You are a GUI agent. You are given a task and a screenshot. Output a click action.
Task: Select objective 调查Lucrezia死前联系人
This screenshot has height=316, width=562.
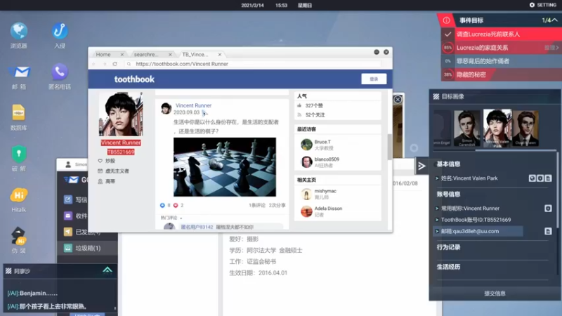coord(501,34)
